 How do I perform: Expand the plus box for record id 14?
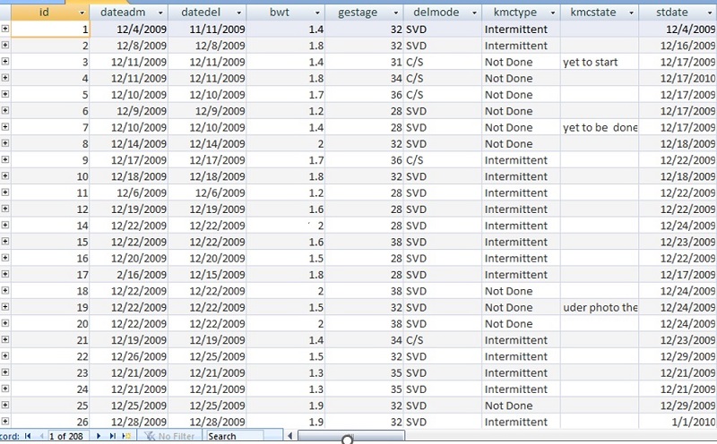[5, 225]
